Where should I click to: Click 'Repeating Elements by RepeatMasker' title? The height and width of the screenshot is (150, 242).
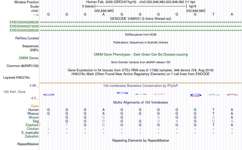coord(141,140)
